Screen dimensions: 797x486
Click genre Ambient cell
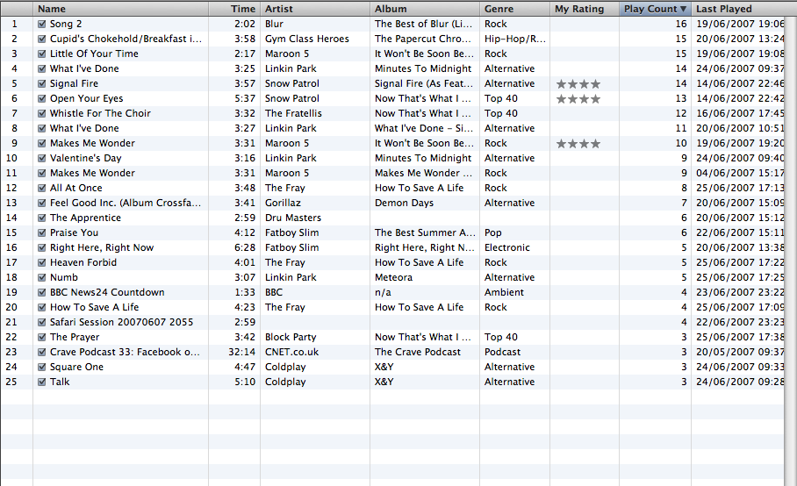(x=504, y=292)
